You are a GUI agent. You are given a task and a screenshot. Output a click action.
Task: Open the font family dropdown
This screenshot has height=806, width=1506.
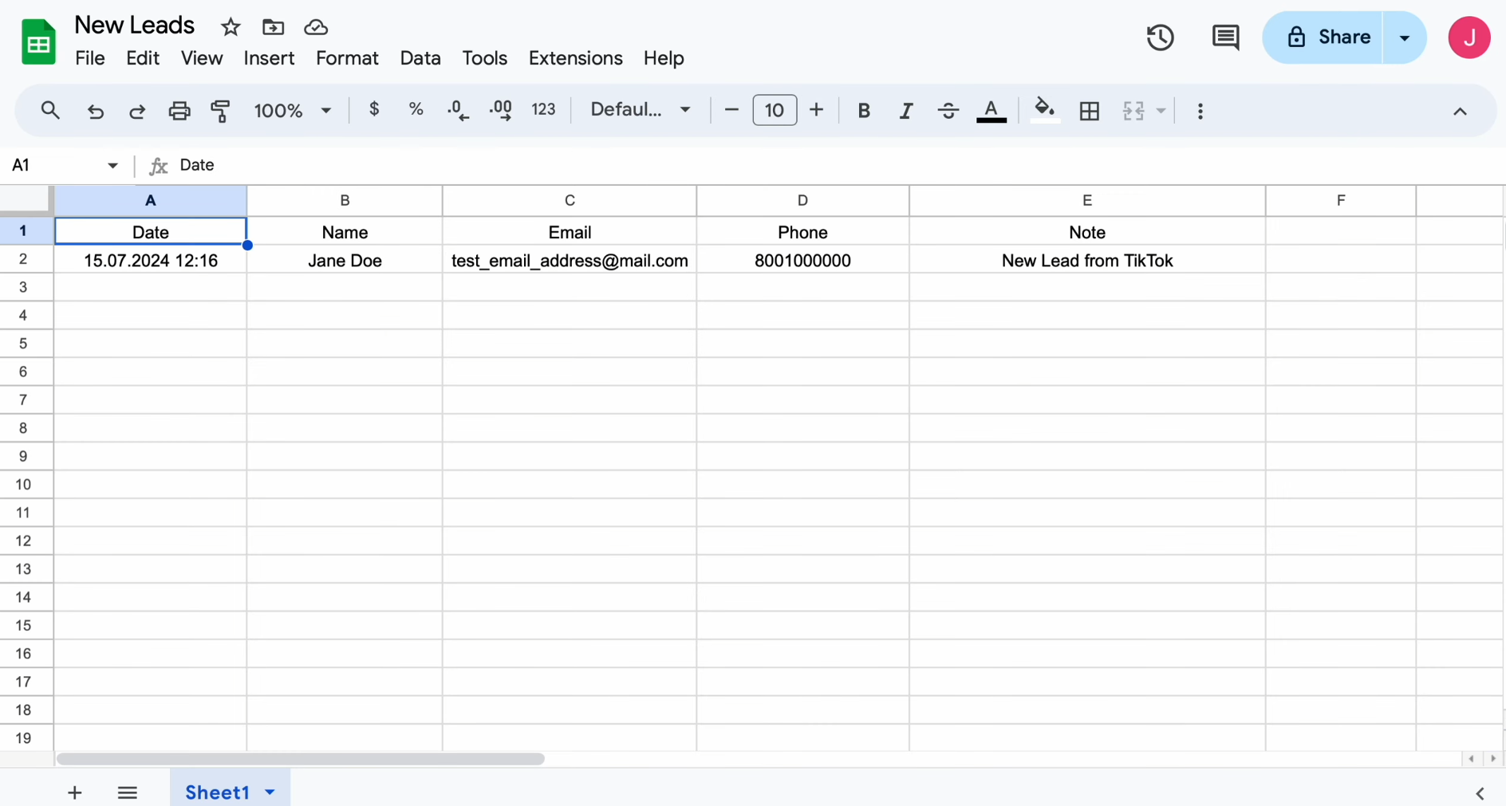pos(640,109)
